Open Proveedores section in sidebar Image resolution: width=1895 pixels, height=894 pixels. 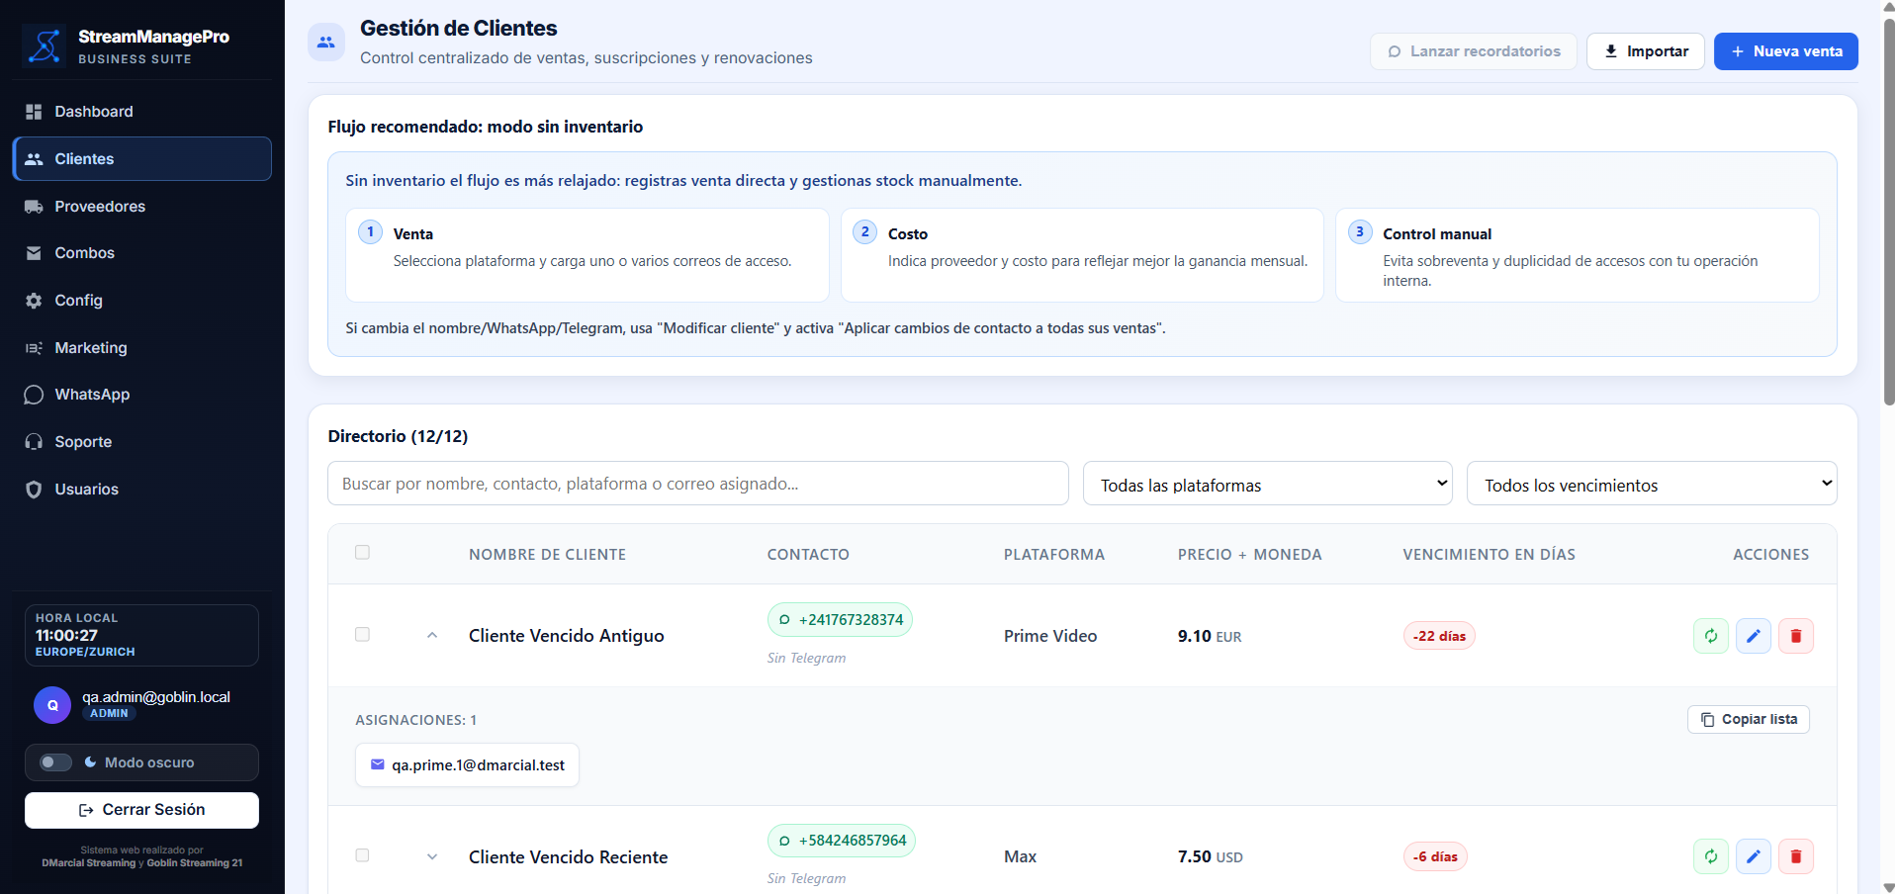(142, 207)
